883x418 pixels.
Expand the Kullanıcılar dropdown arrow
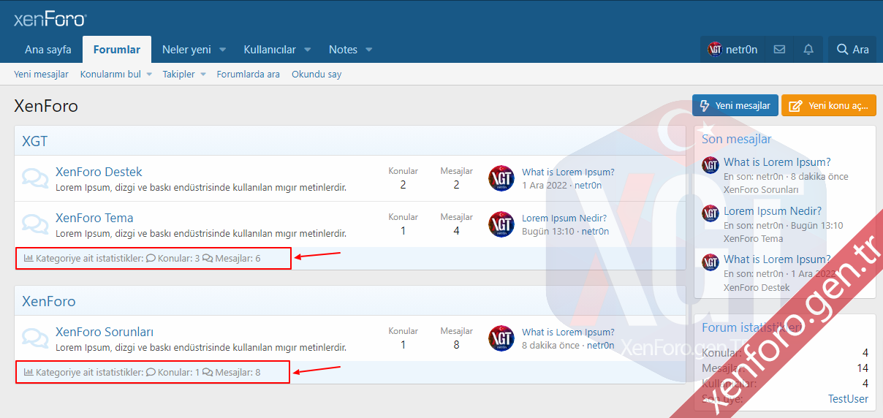pyautogui.click(x=308, y=50)
